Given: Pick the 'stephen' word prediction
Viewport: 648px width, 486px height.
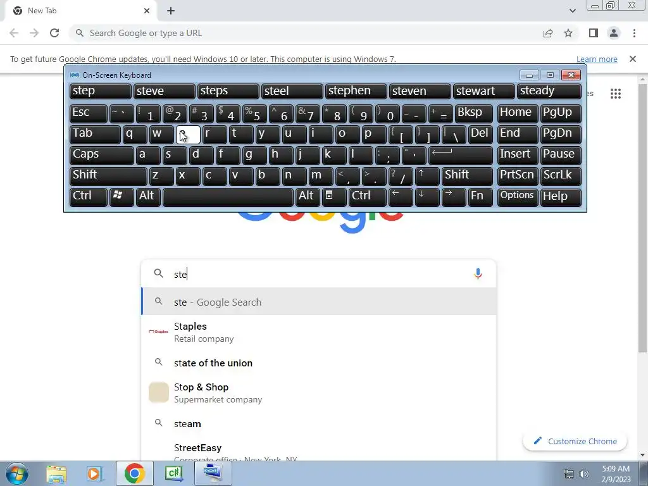Looking at the screenshot, I should click(x=356, y=91).
